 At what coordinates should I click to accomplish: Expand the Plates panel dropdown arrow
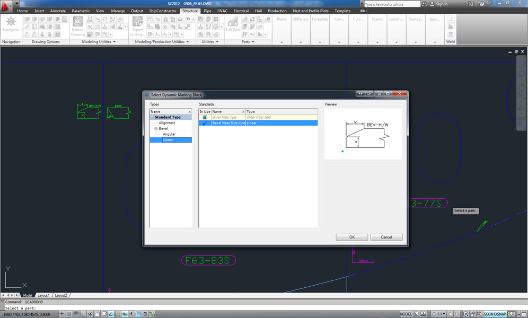pos(281,42)
